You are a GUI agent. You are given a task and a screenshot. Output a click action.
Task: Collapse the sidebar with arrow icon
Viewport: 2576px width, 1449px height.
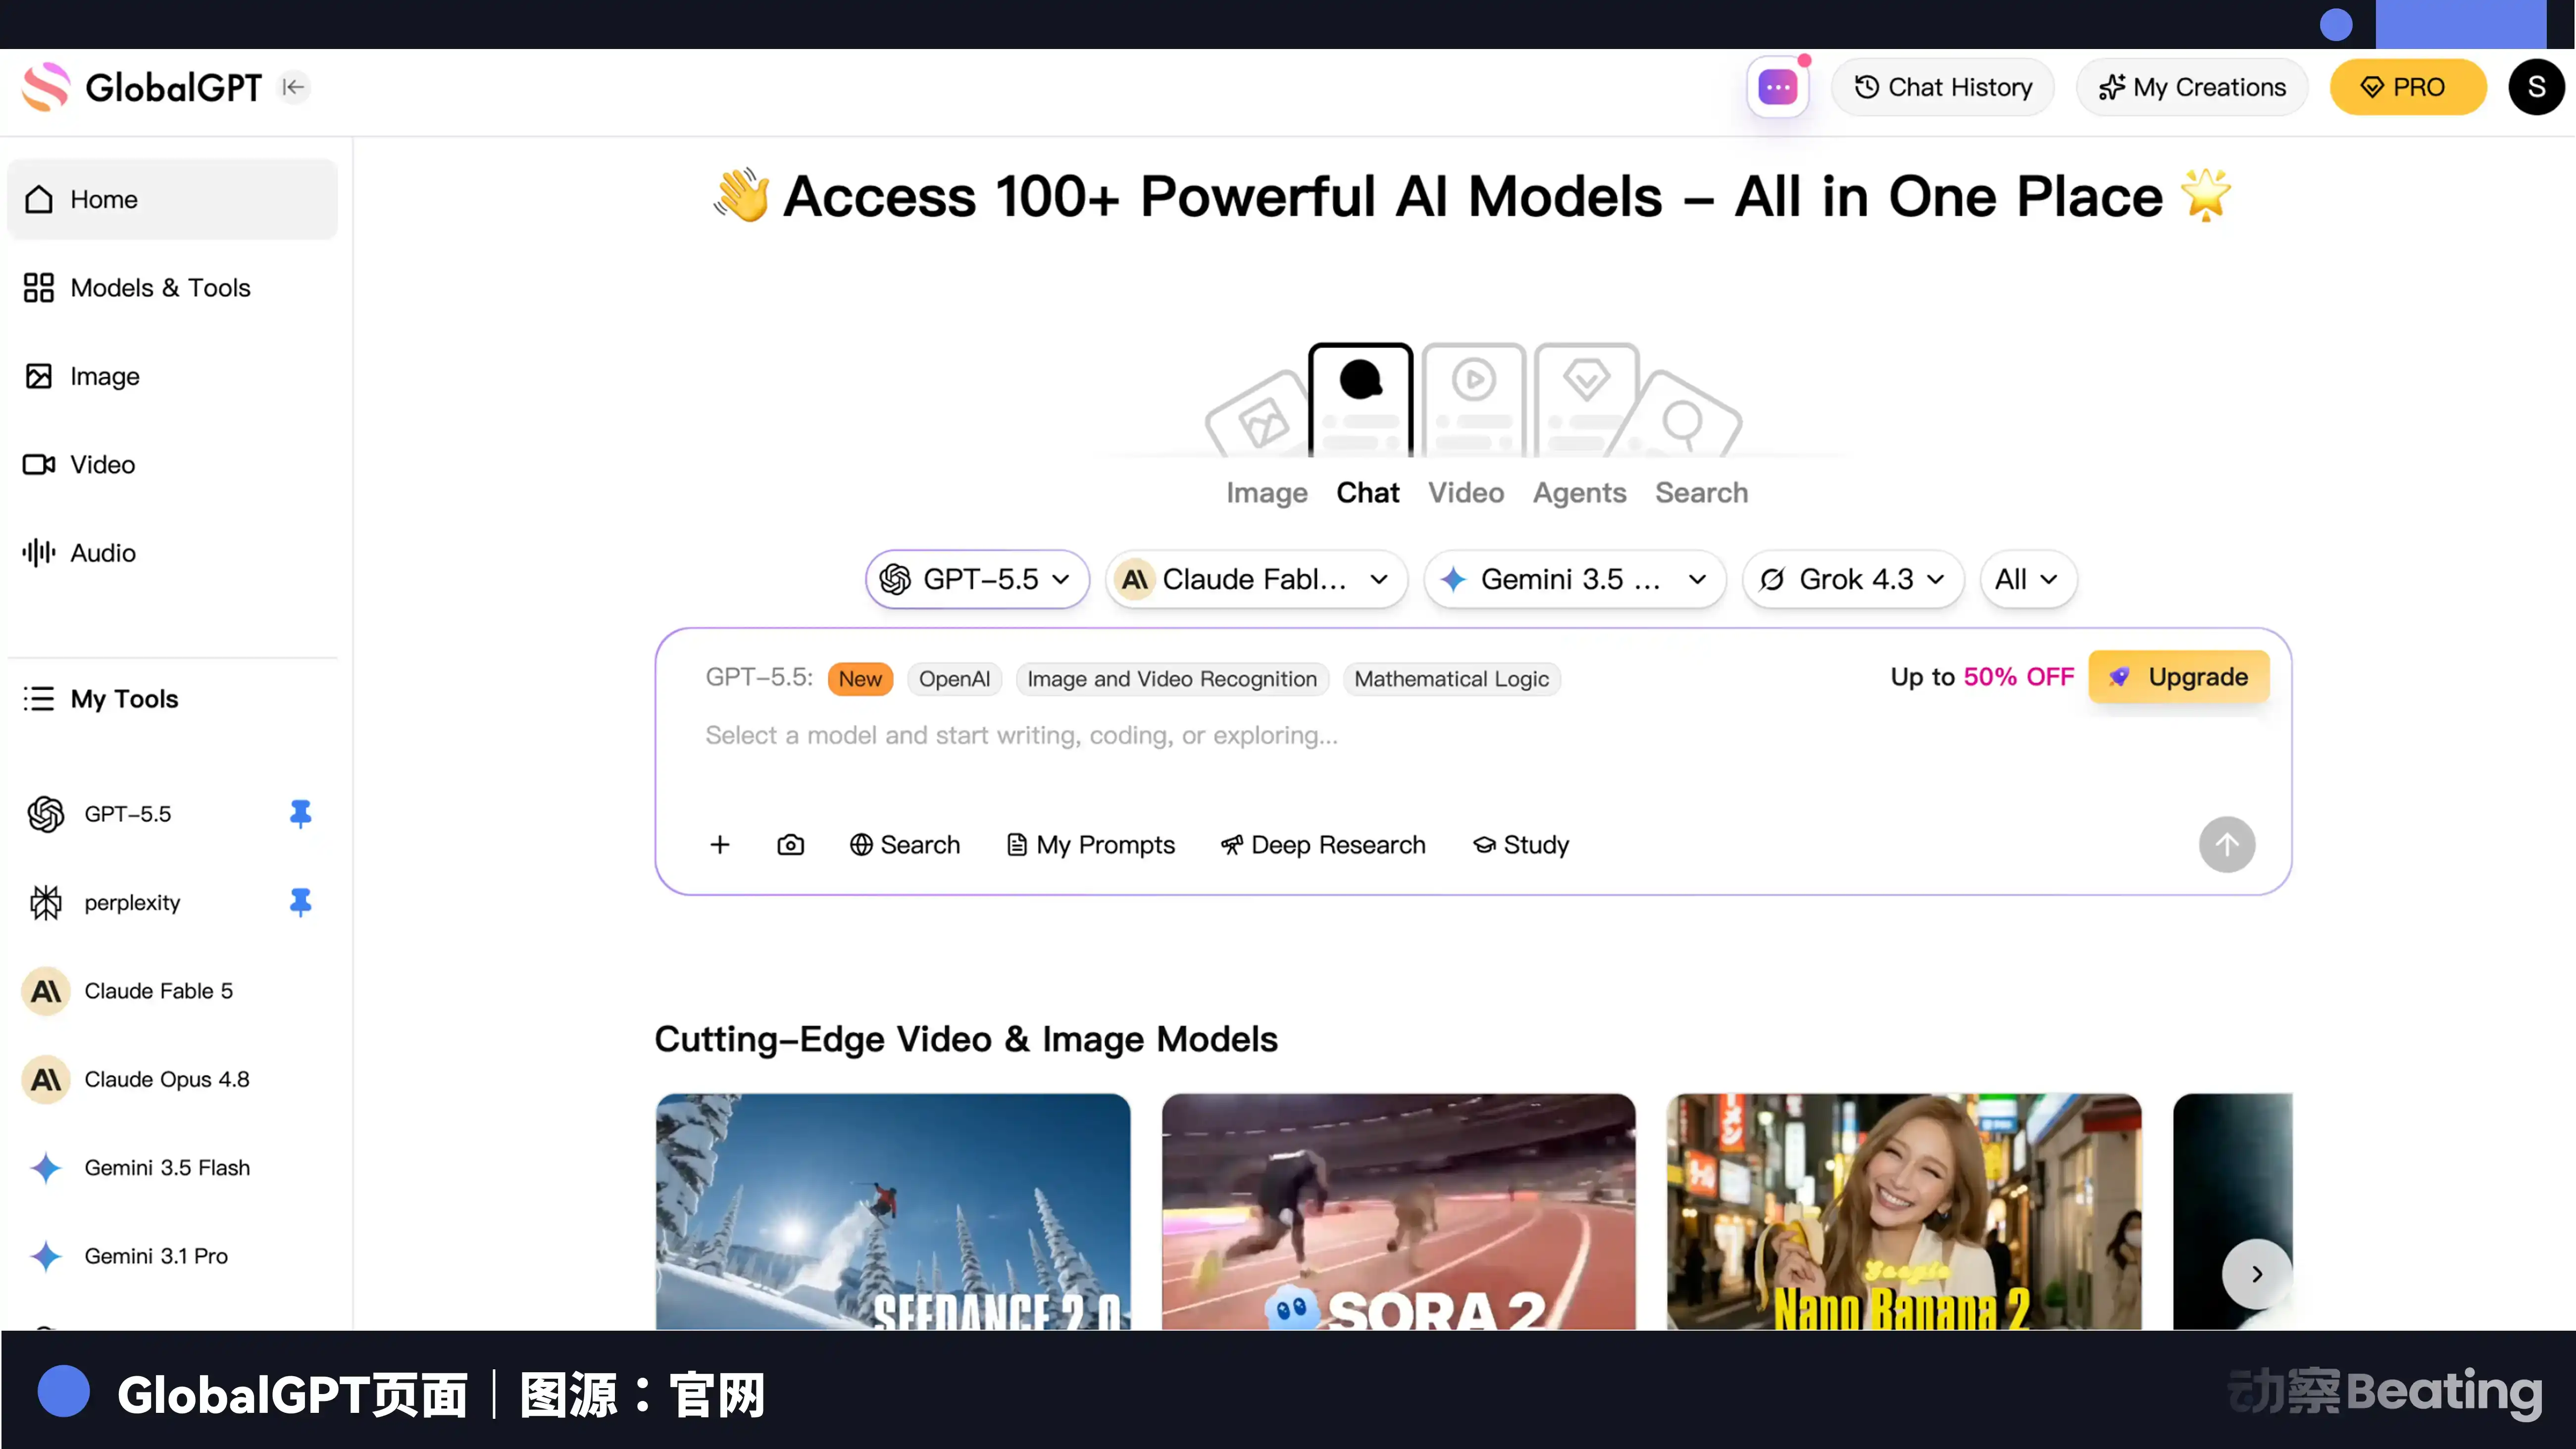click(x=293, y=87)
